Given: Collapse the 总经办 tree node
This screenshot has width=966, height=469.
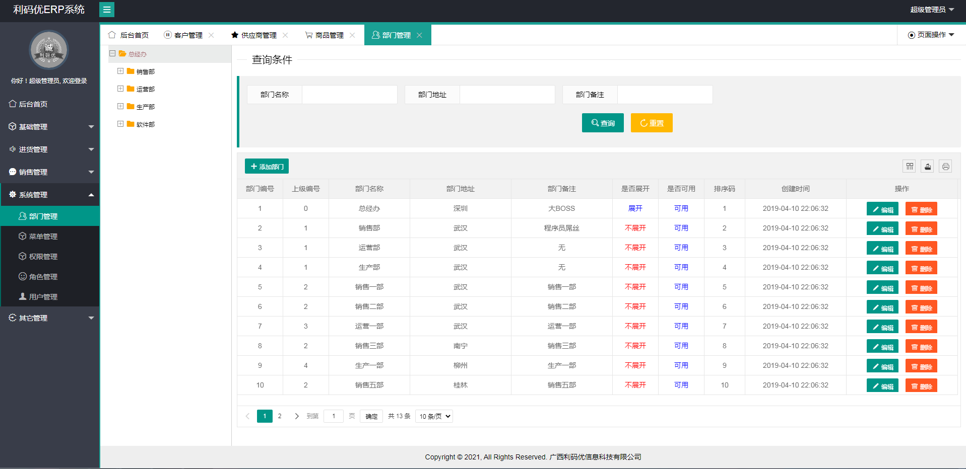Looking at the screenshot, I should (x=112, y=53).
